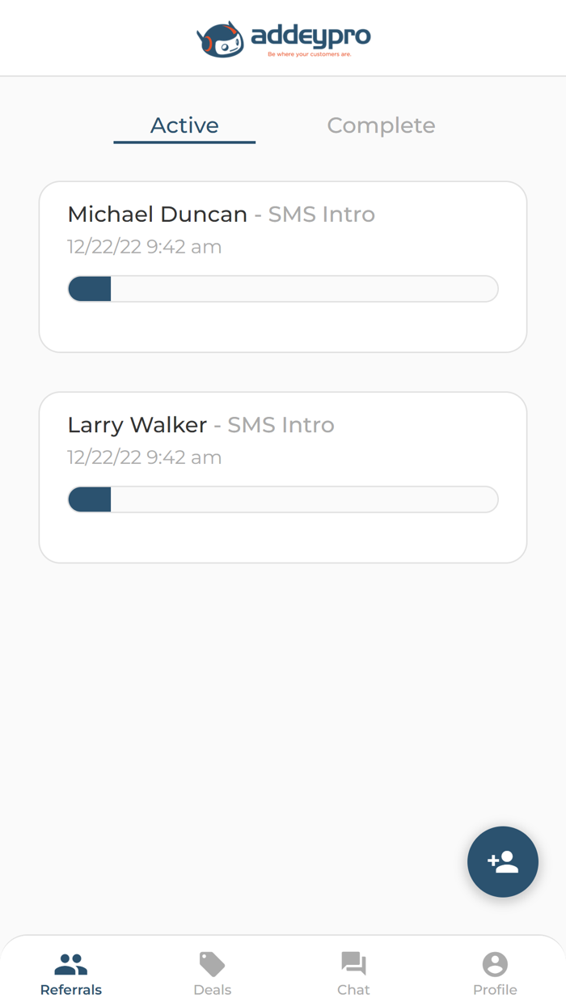Tap the timestamp on Michael Duncan's card
The width and height of the screenshot is (566, 1007).
[x=145, y=246]
